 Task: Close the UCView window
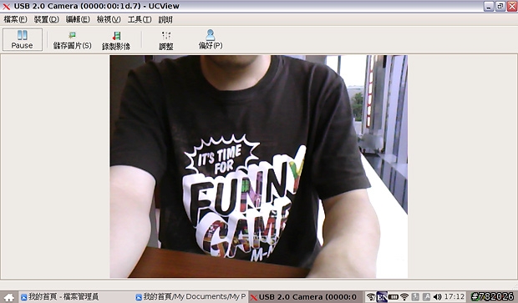pos(512,7)
